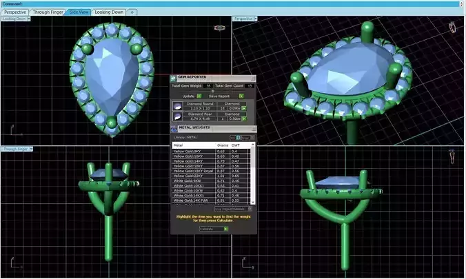466x279 pixels.
Task: Click the Looking Down viewport title label
Action: point(14,19)
